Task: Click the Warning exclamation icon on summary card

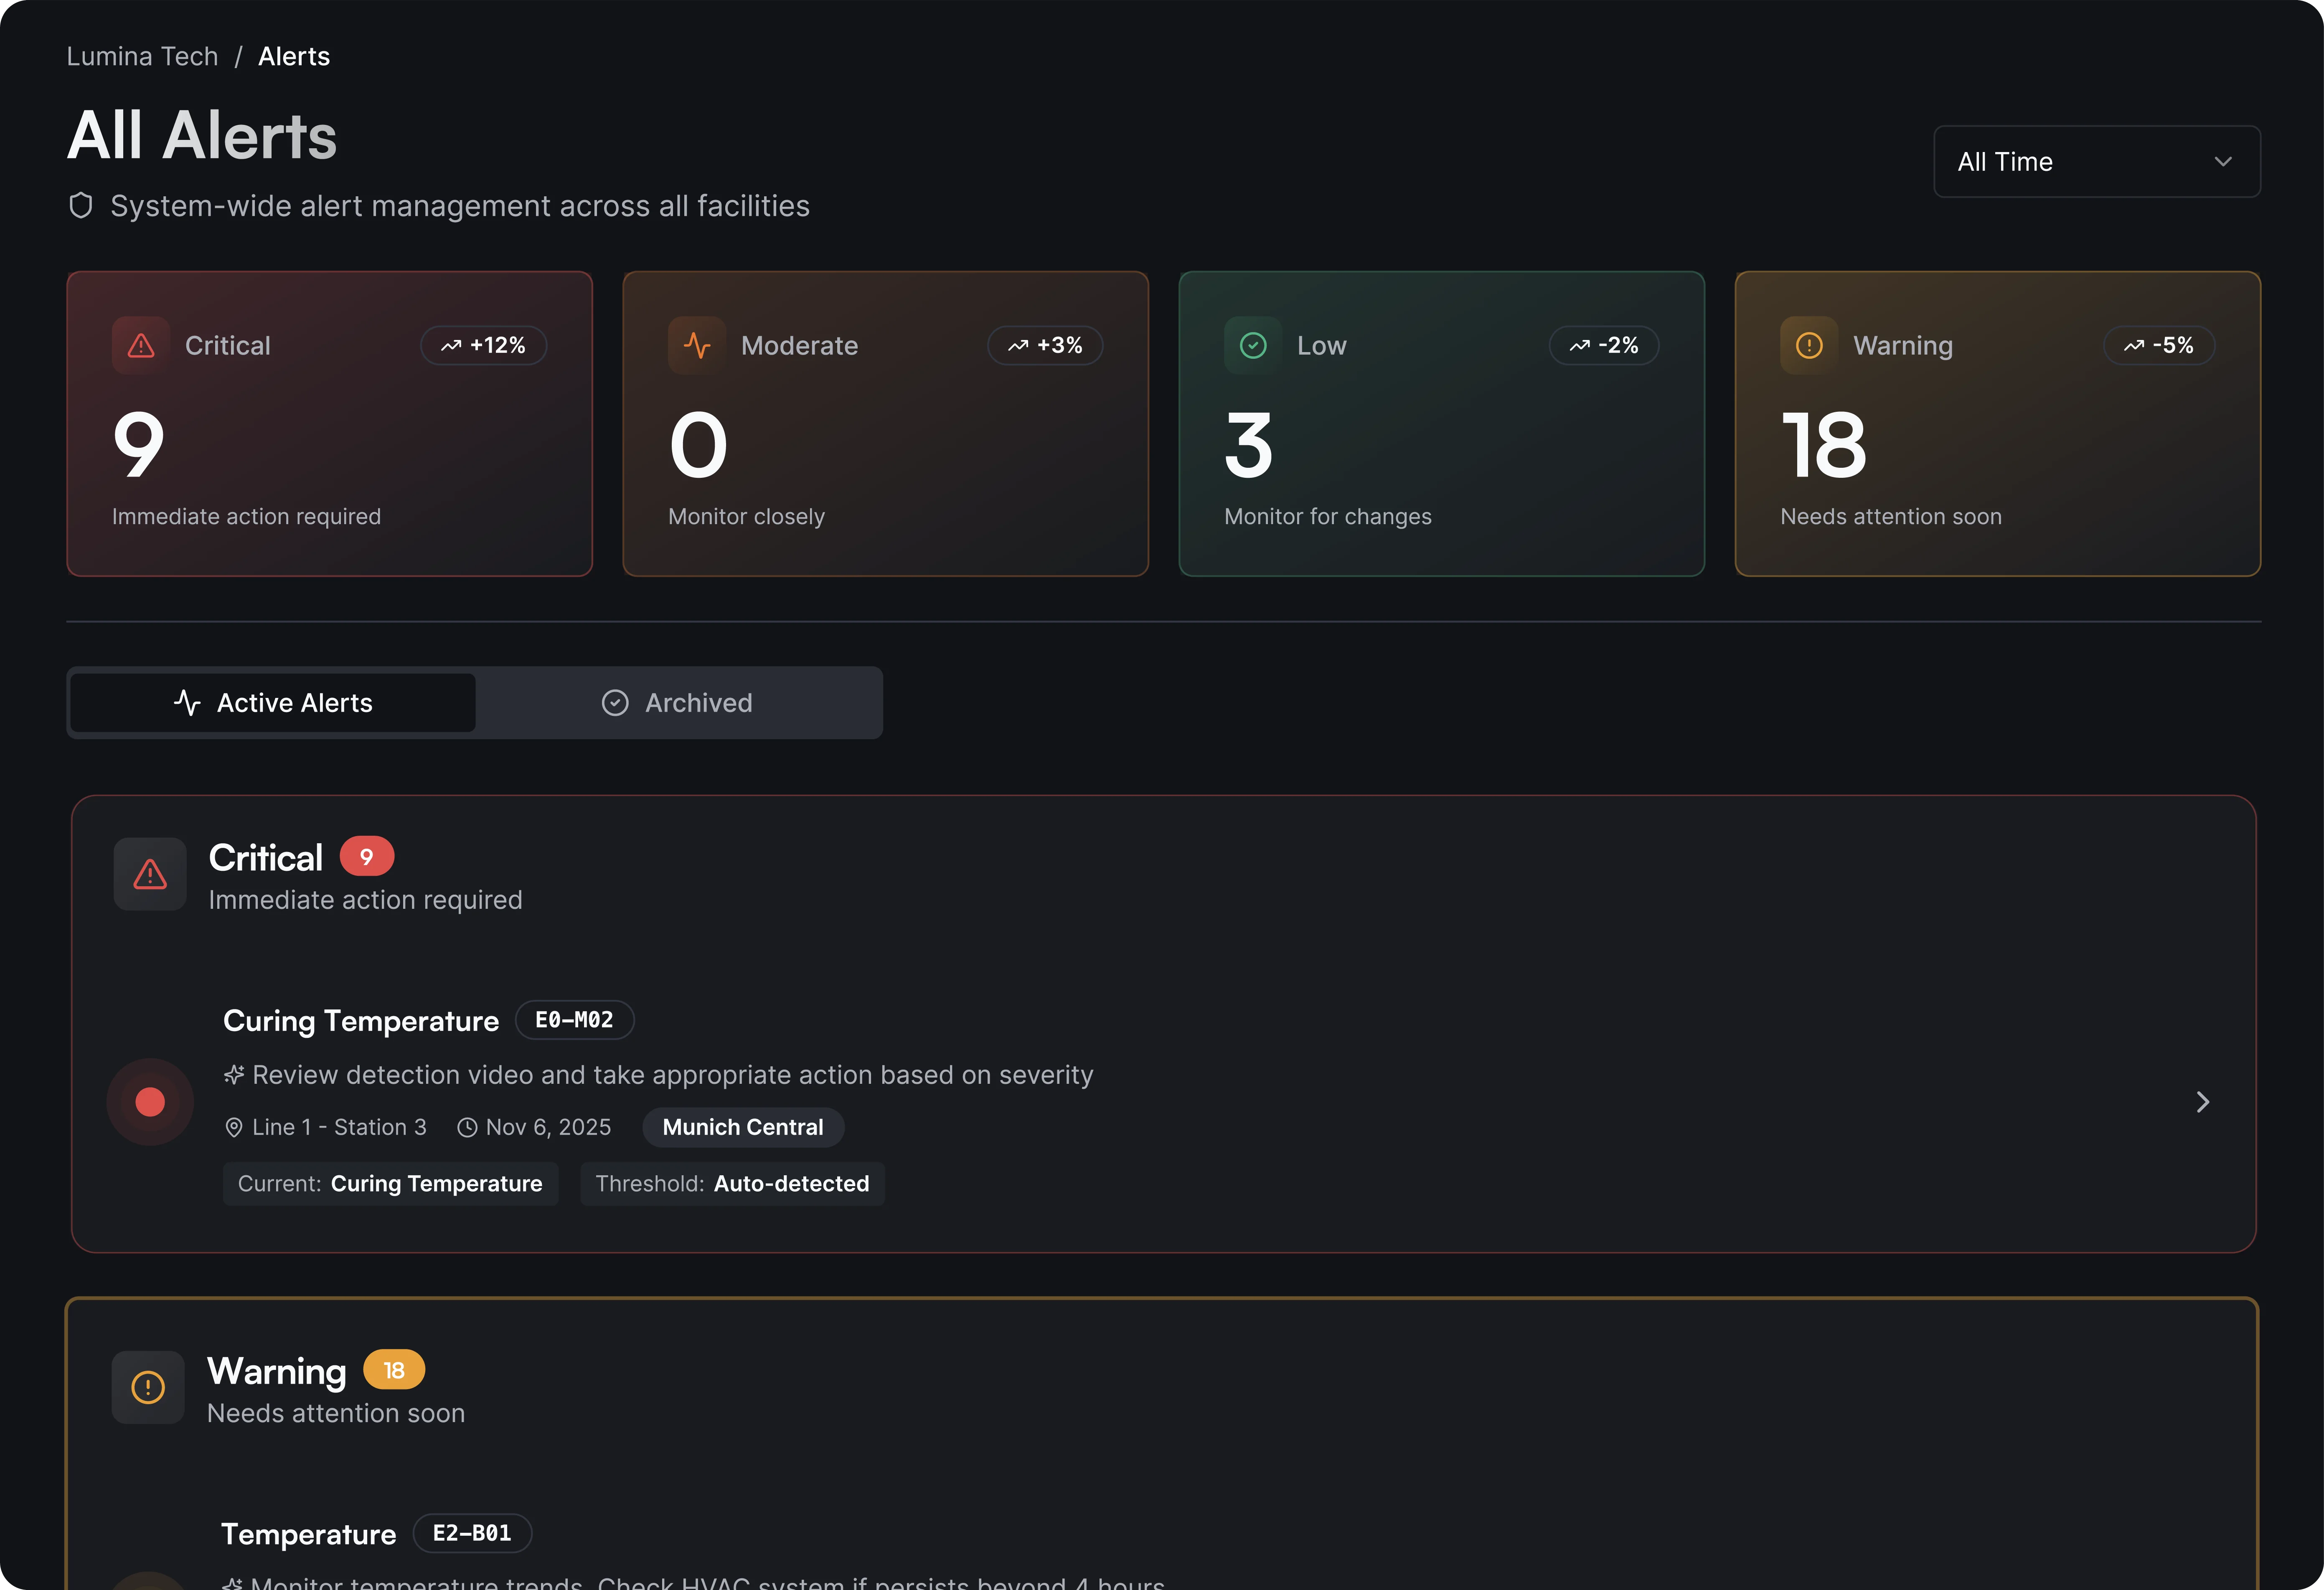Action: [1809, 344]
